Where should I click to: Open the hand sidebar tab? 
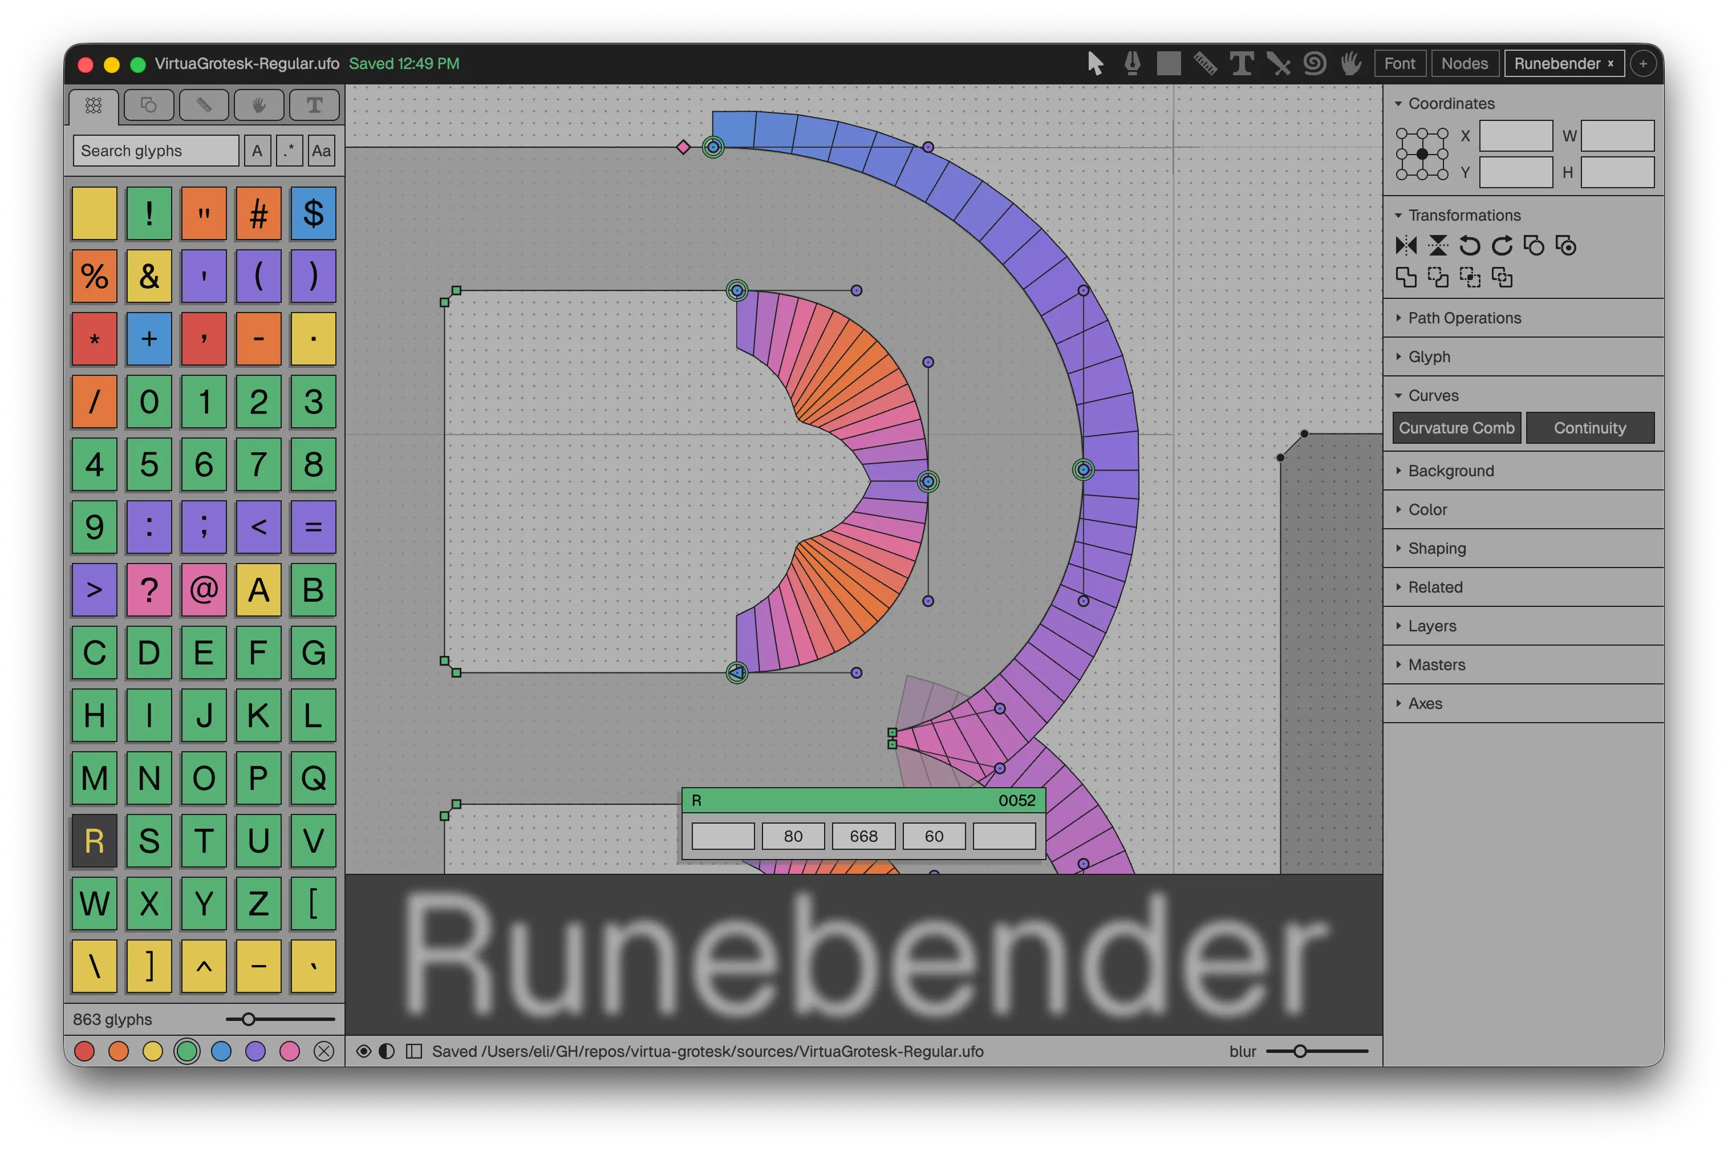click(259, 106)
